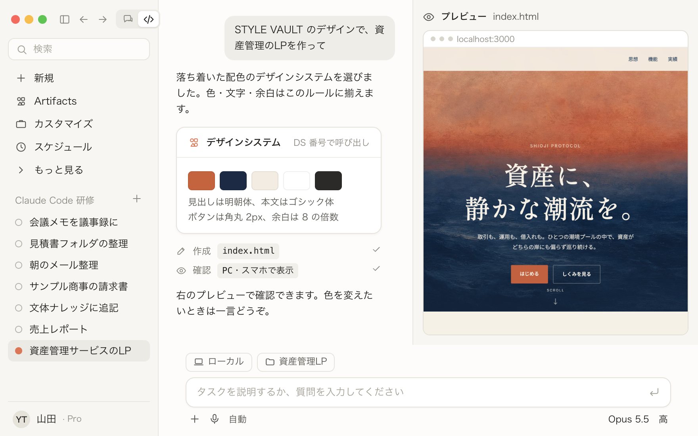This screenshot has height=436, width=698.
Task: Click the しくみを見る button in preview
Action: (577, 274)
